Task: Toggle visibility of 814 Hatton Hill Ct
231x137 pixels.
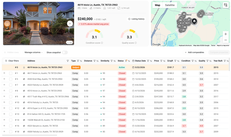Action: pos(24,114)
